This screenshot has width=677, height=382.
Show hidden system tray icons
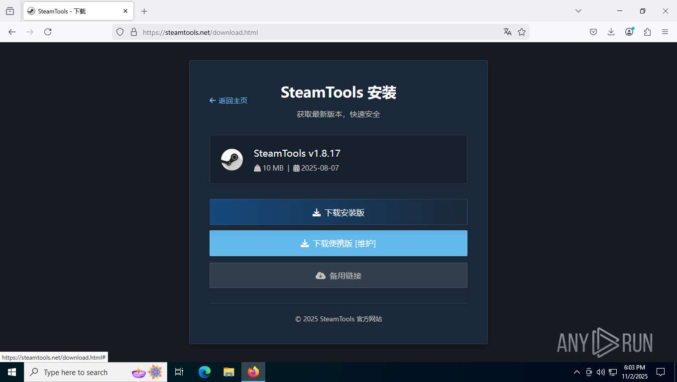pos(577,372)
